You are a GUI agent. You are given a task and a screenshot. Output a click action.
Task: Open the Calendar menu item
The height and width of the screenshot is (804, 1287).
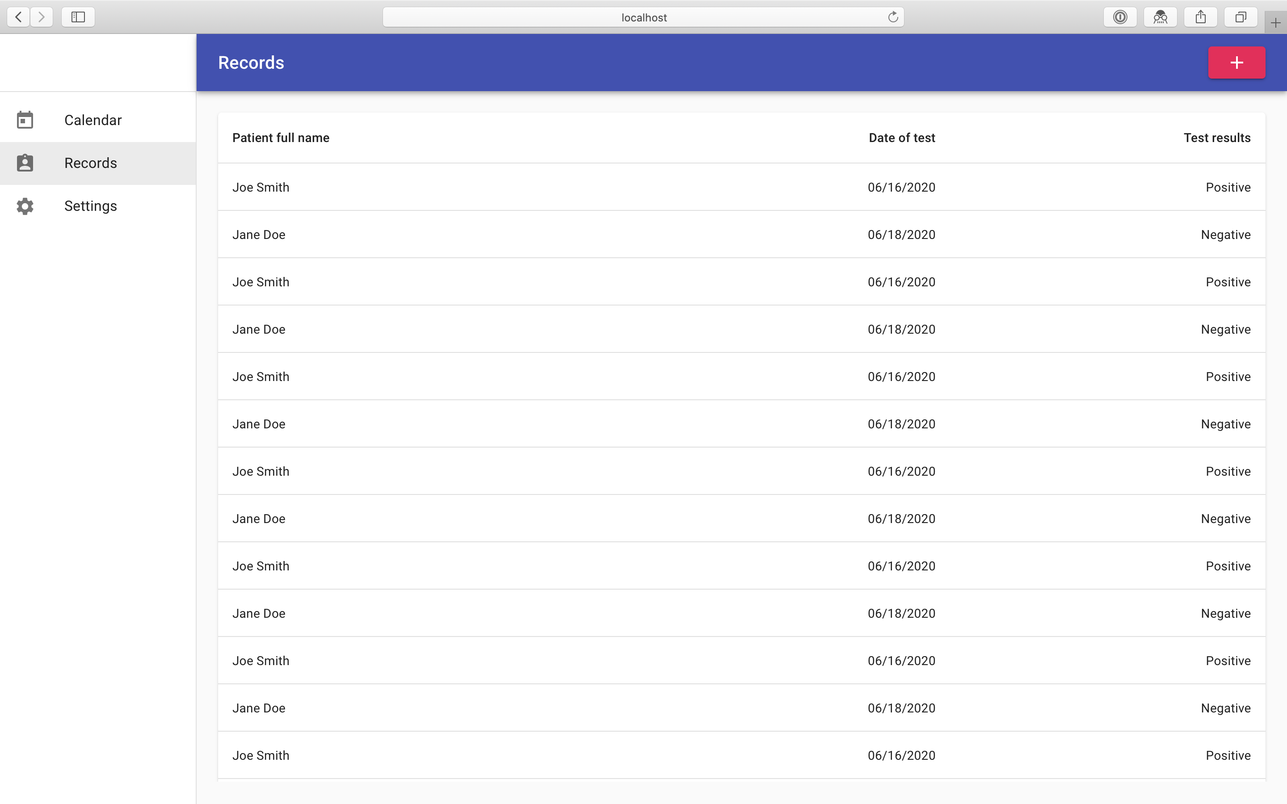point(93,120)
